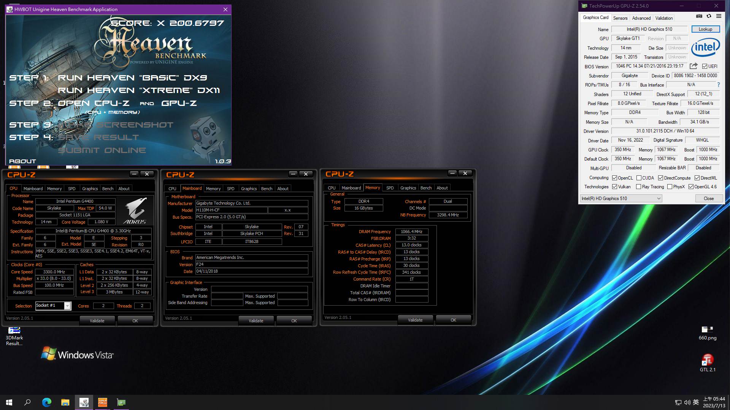This screenshot has width=730, height=410.
Task: Toggle the CUDA checkbox
Action: [x=639, y=178]
